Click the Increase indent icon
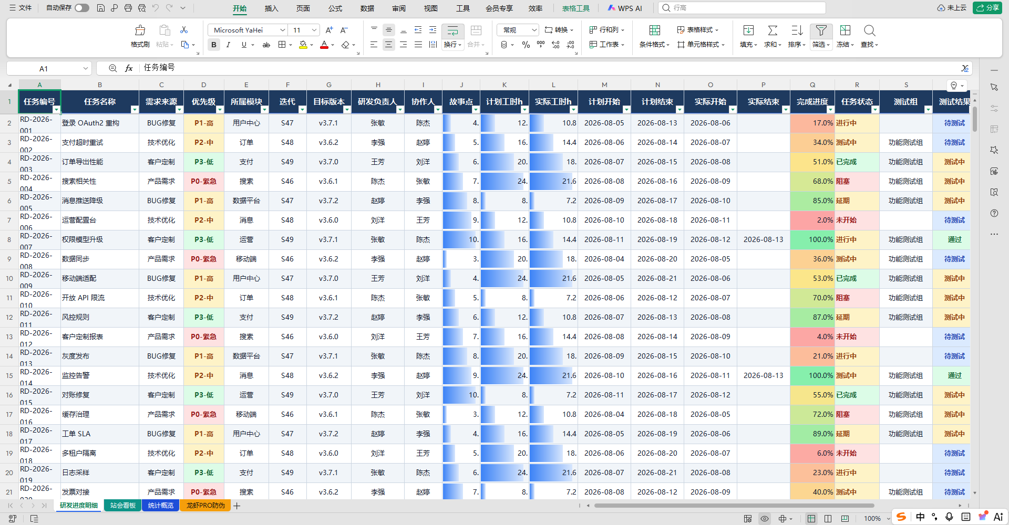 pos(433,30)
